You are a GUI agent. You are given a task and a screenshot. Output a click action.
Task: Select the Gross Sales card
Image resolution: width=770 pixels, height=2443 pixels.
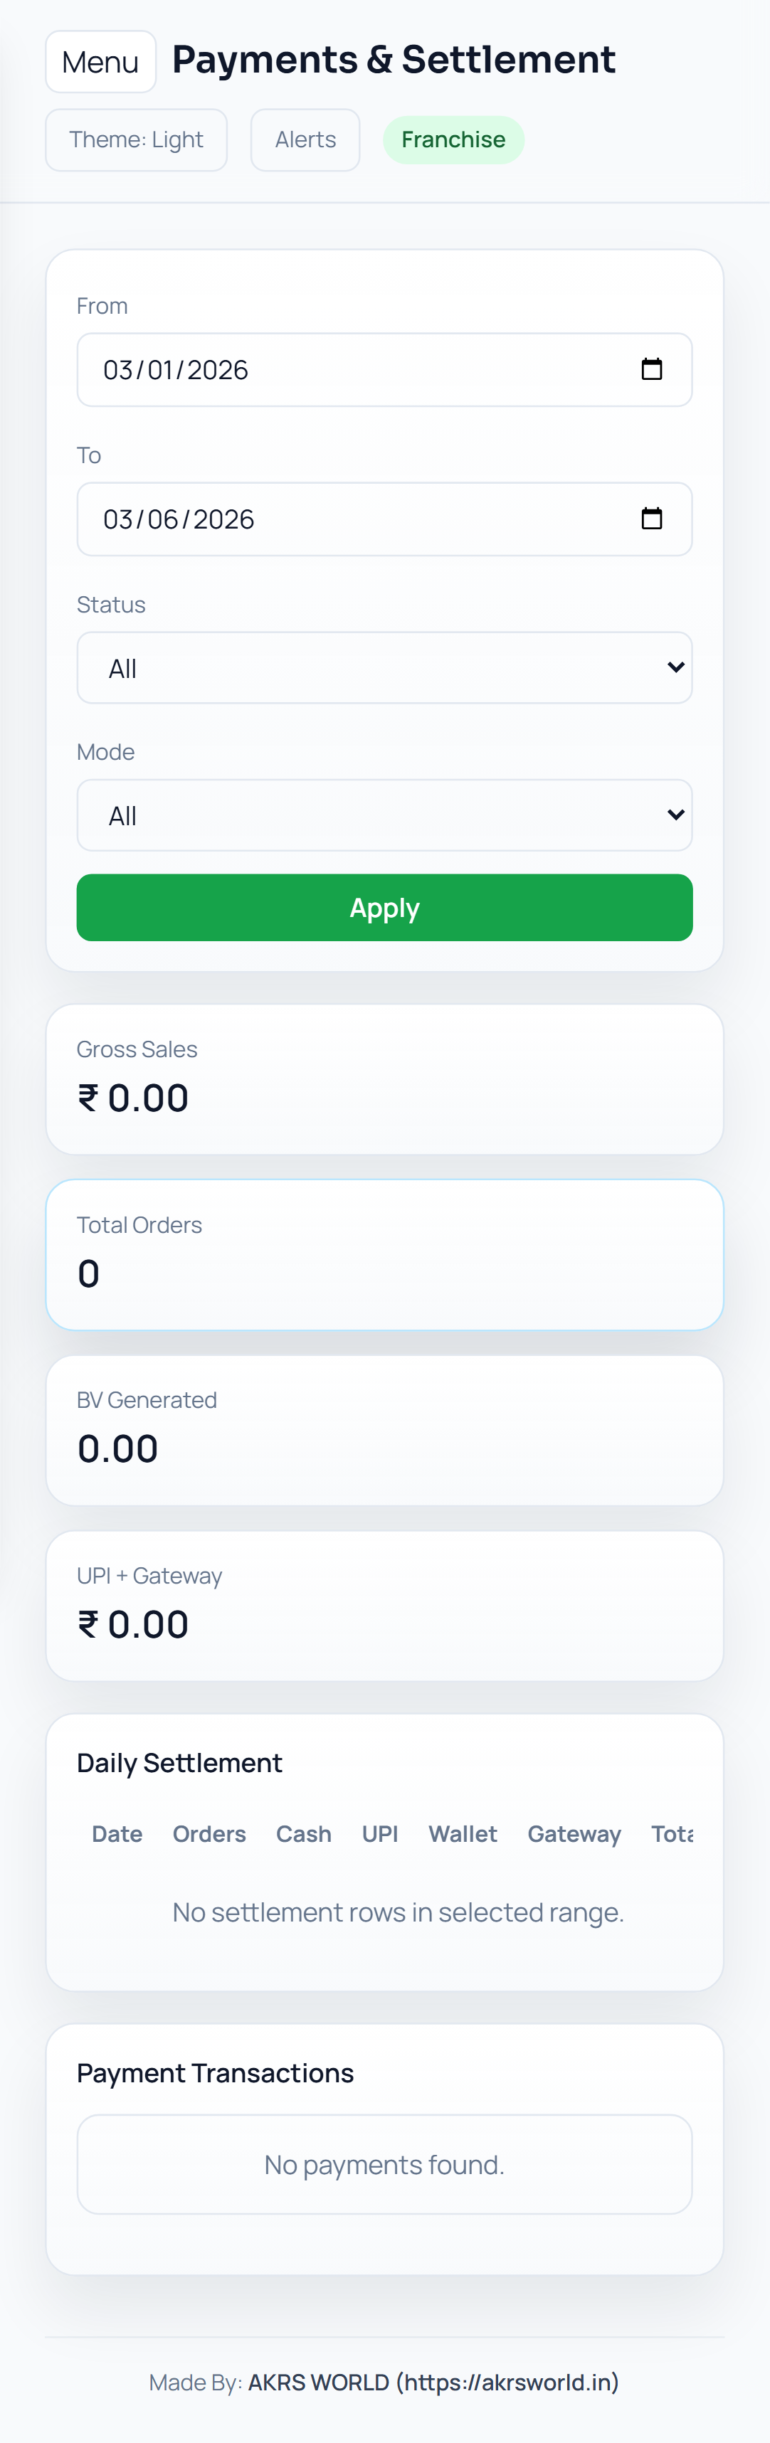[x=384, y=1079]
